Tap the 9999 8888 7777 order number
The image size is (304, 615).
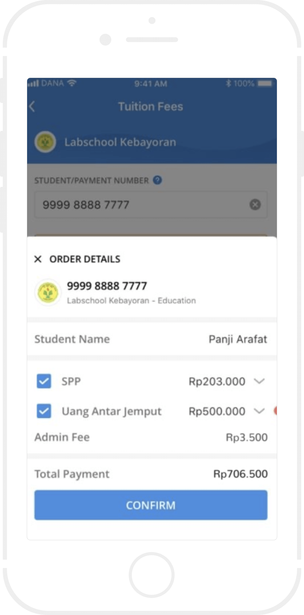[107, 286]
